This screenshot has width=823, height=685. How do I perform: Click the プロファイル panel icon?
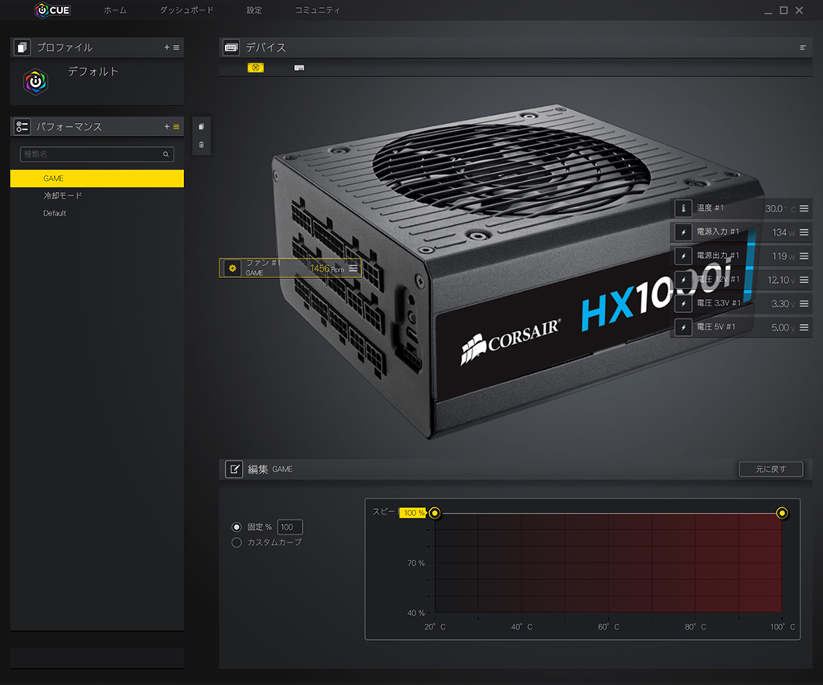click(x=22, y=47)
